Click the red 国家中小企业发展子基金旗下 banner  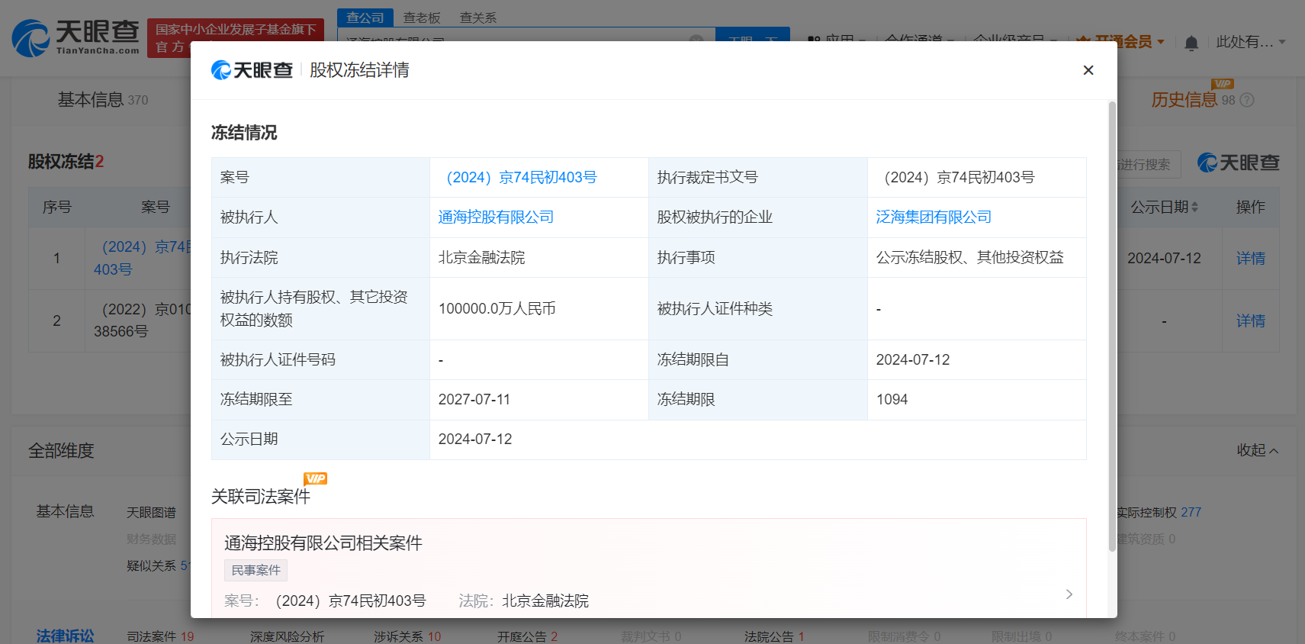(236, 38)
